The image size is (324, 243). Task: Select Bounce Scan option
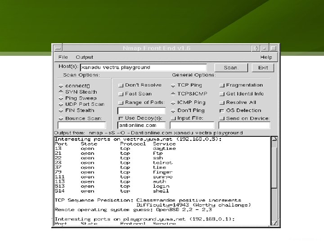61,119
